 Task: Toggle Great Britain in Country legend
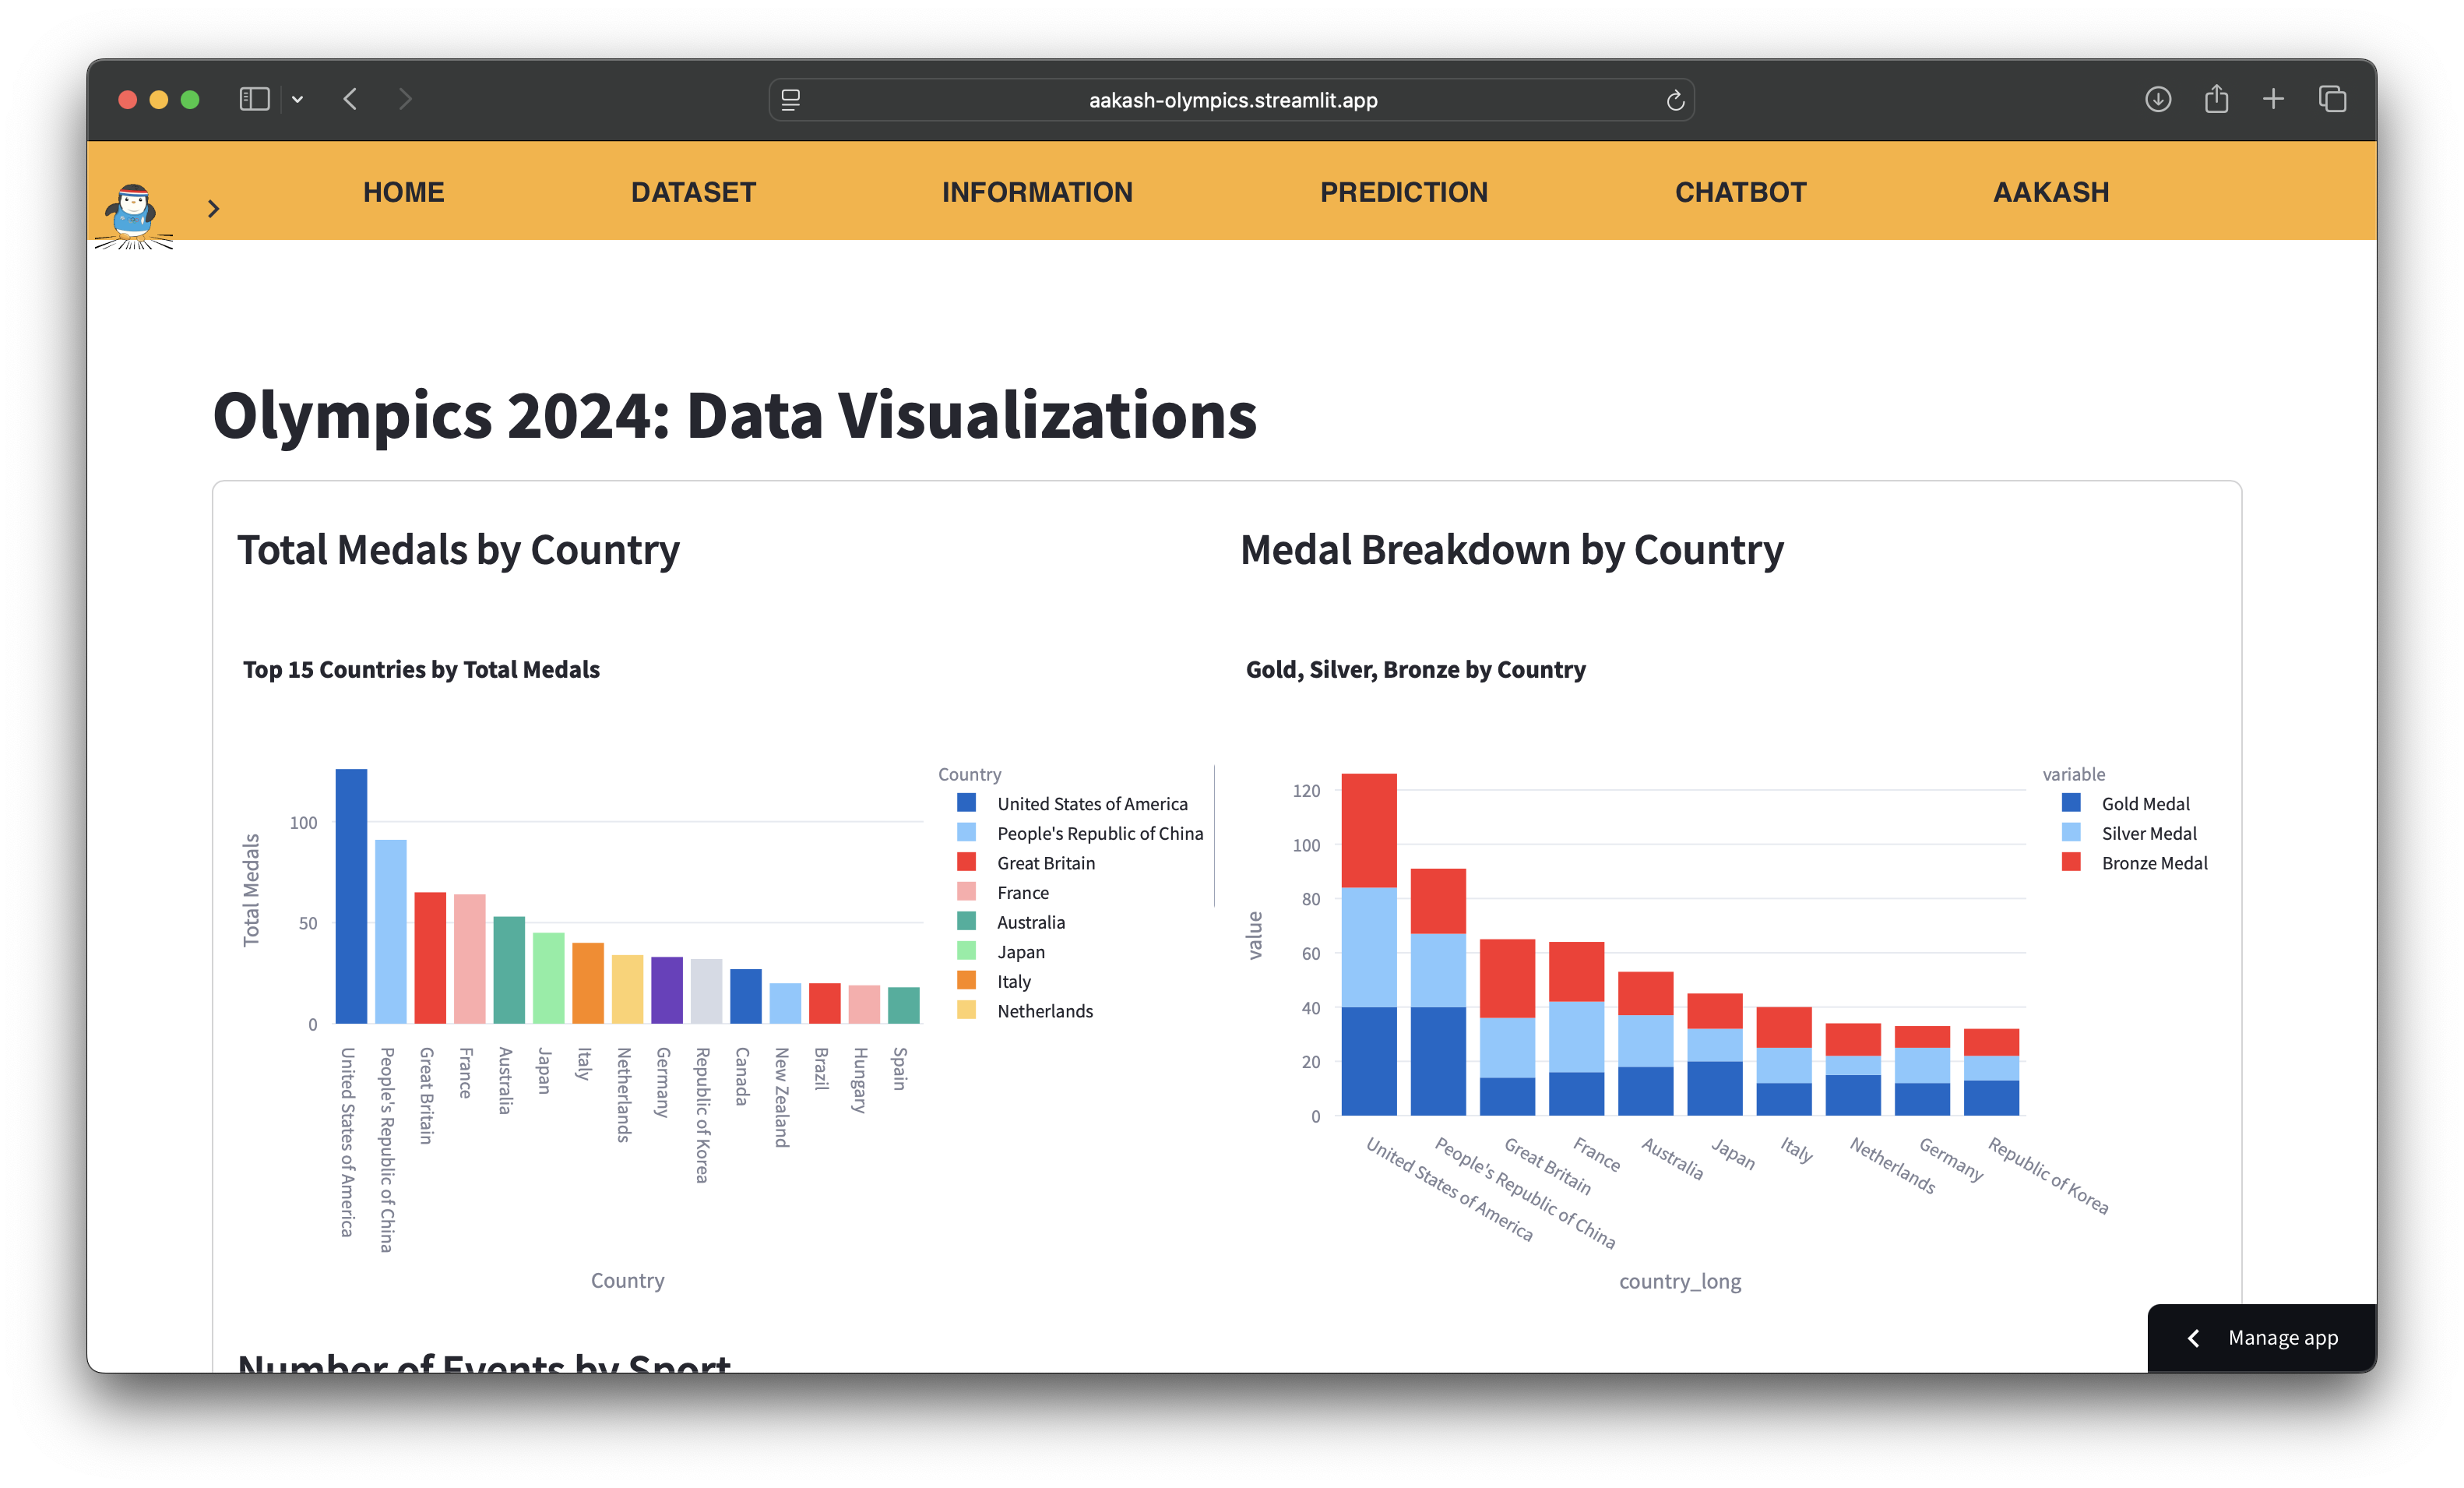pyautogui.click(x=1045, y=862)
